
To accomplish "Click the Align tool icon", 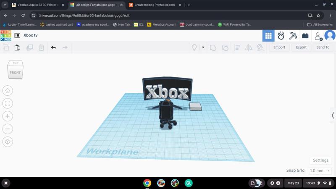I will click(x=237, y=47).
